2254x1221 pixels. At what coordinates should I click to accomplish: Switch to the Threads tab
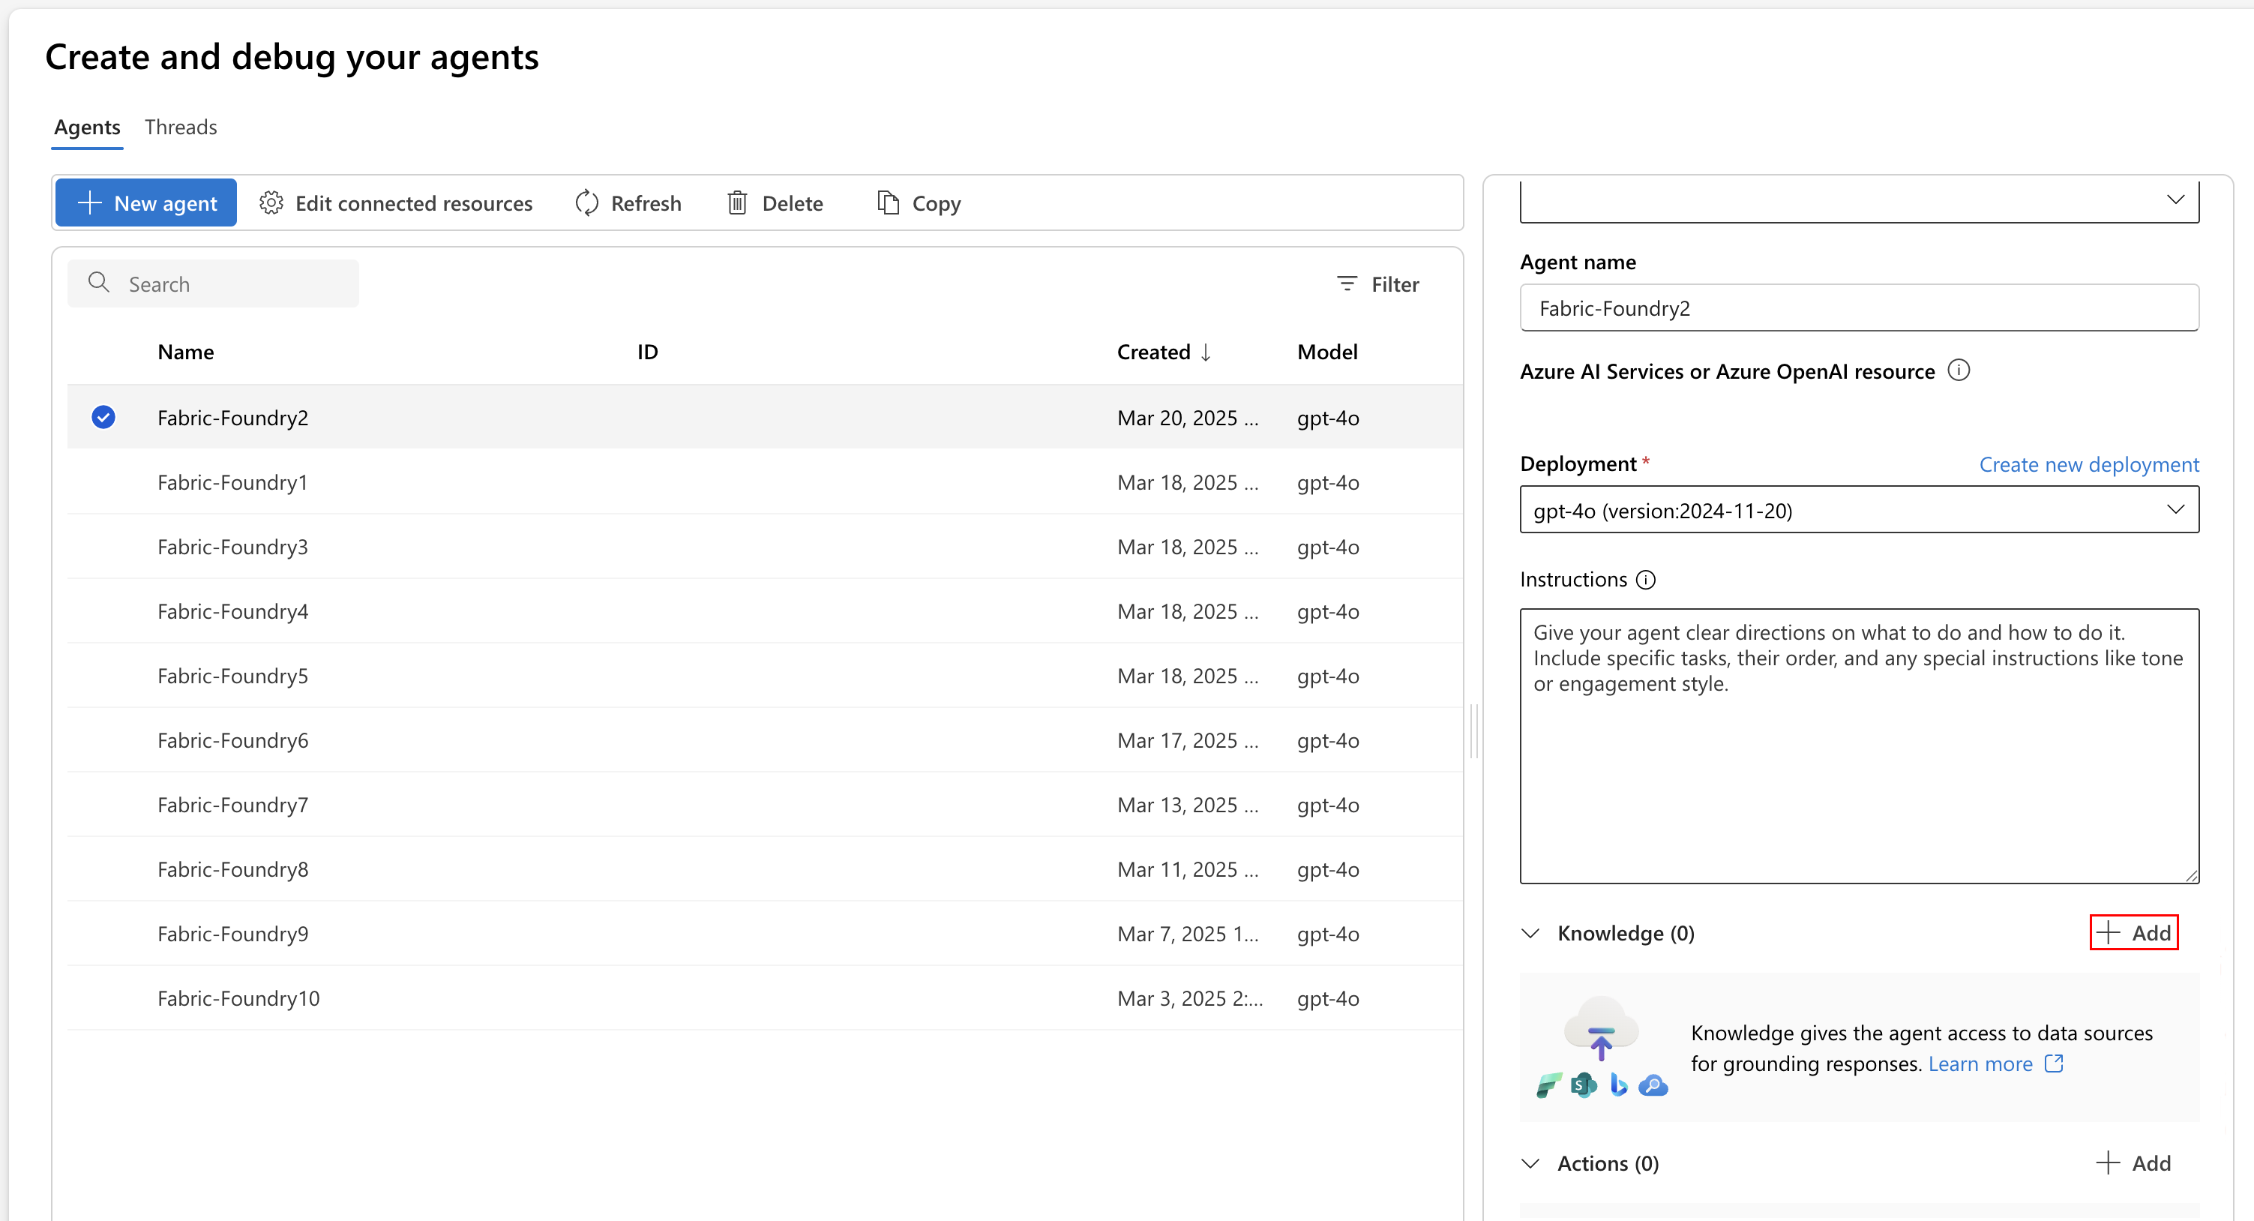pyautogui.click(x=180, y=127)
